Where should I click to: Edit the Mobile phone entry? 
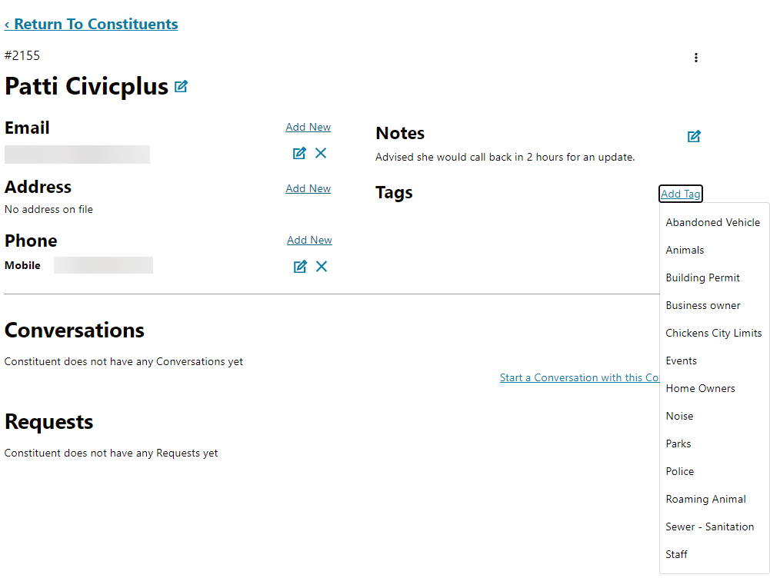300,267
